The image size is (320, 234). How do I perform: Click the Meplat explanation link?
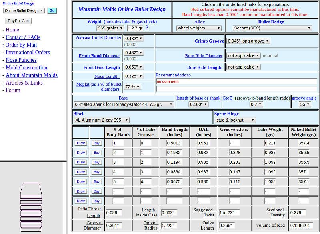point(83,84)
